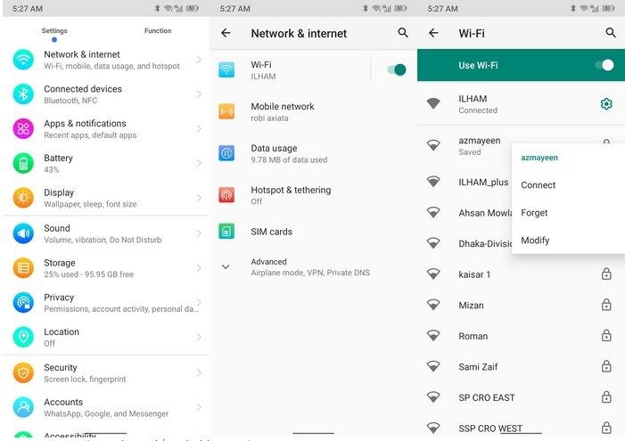Choose Modify from the azmayeen menu

(x=536, y=241)
